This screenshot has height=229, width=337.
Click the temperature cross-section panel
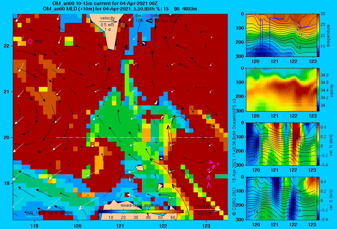[281, 35]
